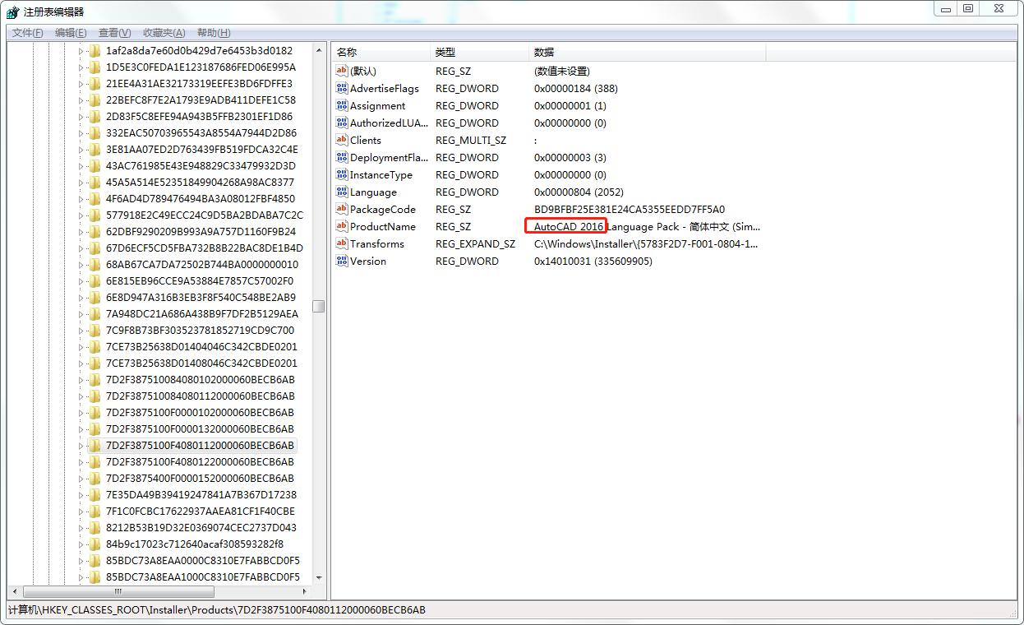Click the DeploymentFla... value icon

[x=342, y=157]
